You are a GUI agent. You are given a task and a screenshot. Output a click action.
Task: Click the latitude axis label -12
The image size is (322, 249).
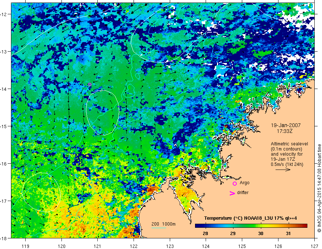[4, 14]
